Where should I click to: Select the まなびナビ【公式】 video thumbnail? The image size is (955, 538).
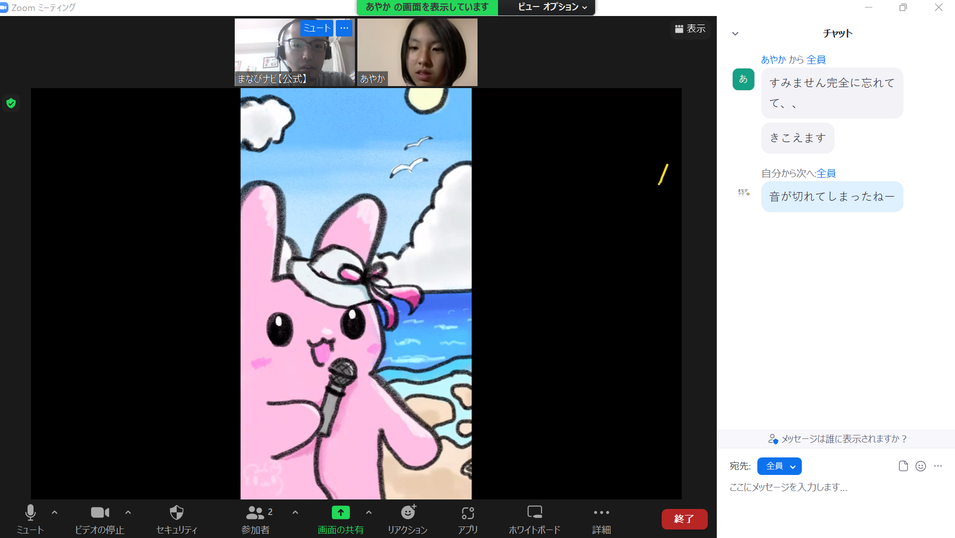tap(295, 52)
